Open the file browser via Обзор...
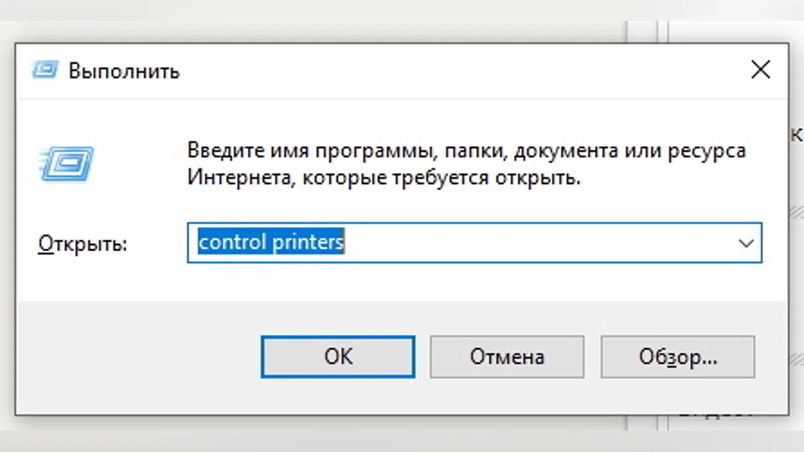Screen dimensions: 804x452 pos(677,356)
